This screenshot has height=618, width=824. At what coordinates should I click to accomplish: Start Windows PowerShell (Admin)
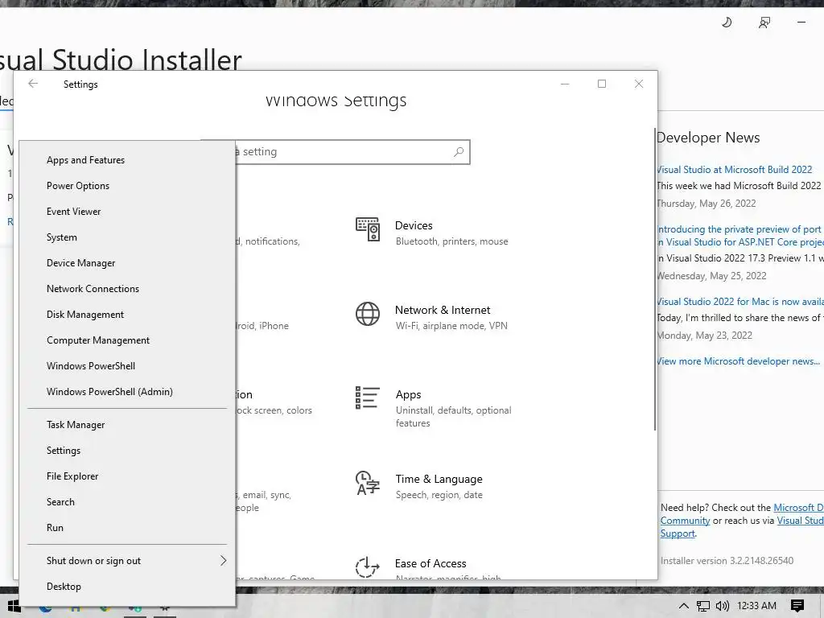coord(127,392)
